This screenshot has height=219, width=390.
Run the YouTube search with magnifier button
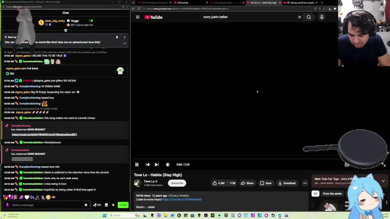309,17
